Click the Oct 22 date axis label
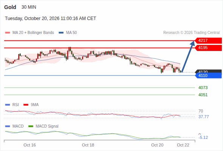The height and width of the screenshot is (151, 223). 183,145
